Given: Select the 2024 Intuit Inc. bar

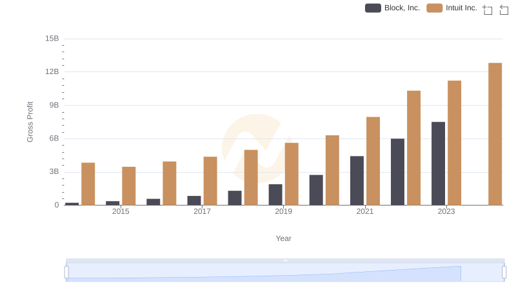Looking at the screenshot, I should (495, 134).
